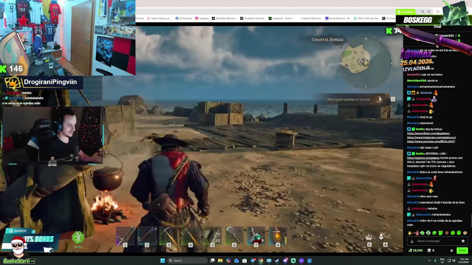This screenshot has width=472, height=265.
Task: Open the StreamElements bookmark
Action: tap(338, 18)
